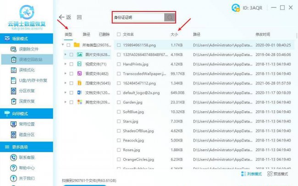Image resolution: width=298 pixels, height=186 pixels.
Task: Click the 视频文件 video type icon
Action: point(79,64)
